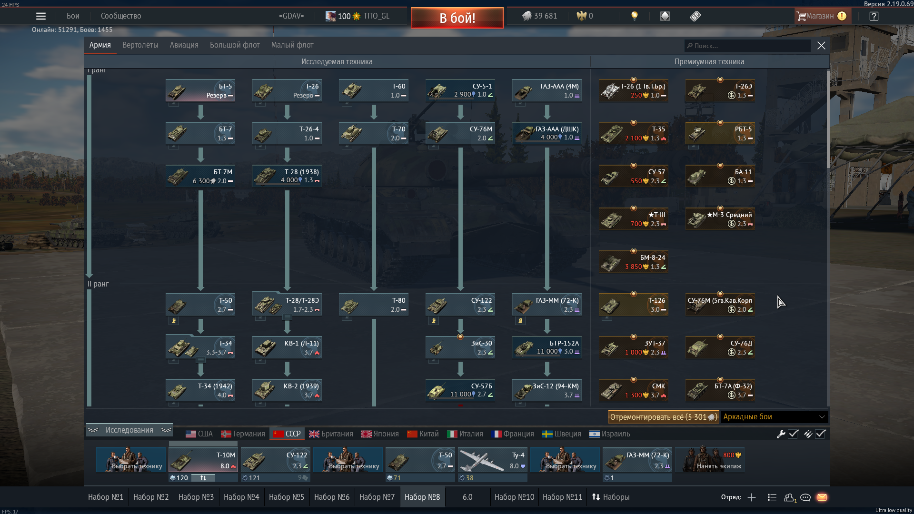
Task: Switch to the 6.0 preset
Action: 467,497
